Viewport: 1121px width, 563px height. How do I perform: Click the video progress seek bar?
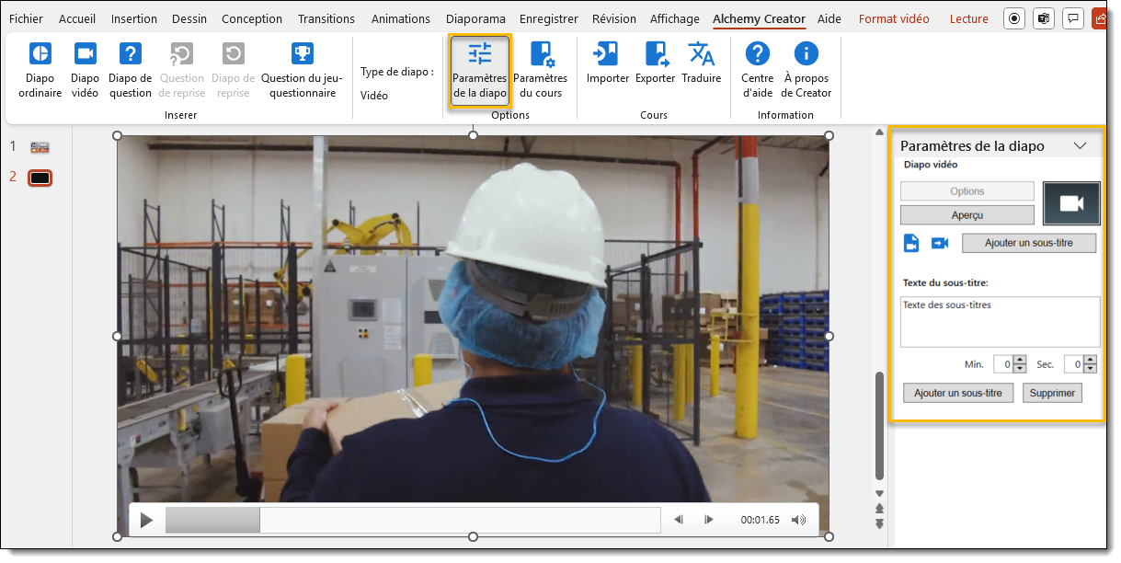click(414, 520)
